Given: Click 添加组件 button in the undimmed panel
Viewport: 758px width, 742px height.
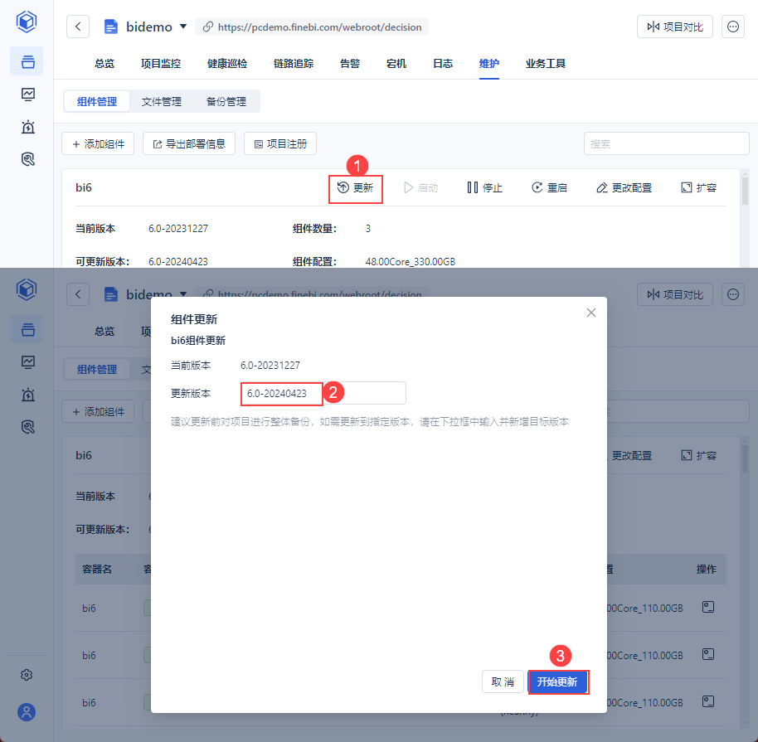Looking at the screenshot, I should click(98, 143).
